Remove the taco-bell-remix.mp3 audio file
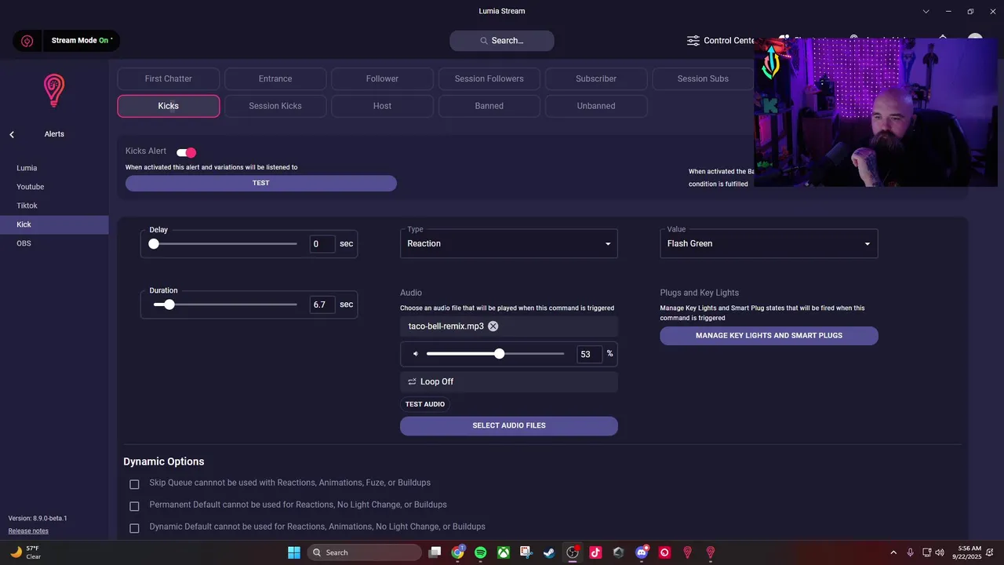This screenshot has height=565, width=1004. click(493, 326)
